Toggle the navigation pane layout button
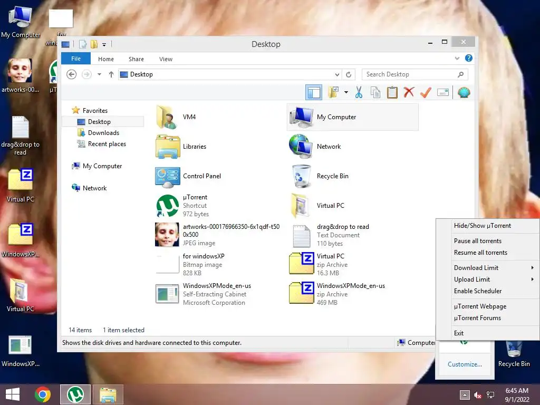Viewport: 540px width, 405px height. pyautogui.click(x=313, y=92)
